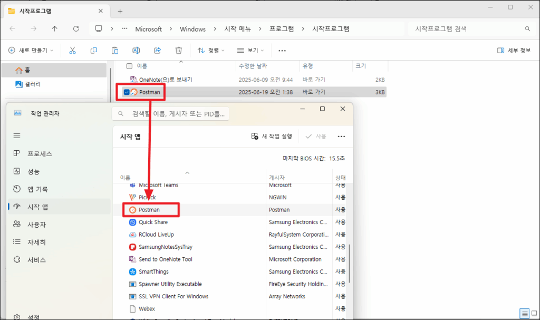Click 새 작업 실행 button
Image resolution: width=540 pixels, height=320 pixels.
click(272, 137)
